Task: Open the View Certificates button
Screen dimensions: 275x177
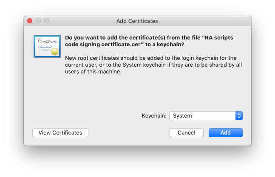Action: (60, 133)
